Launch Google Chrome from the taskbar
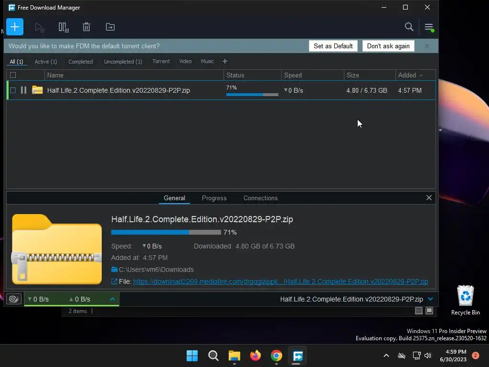This screenshot has height=367, width=489. click(x=276, y=356)
